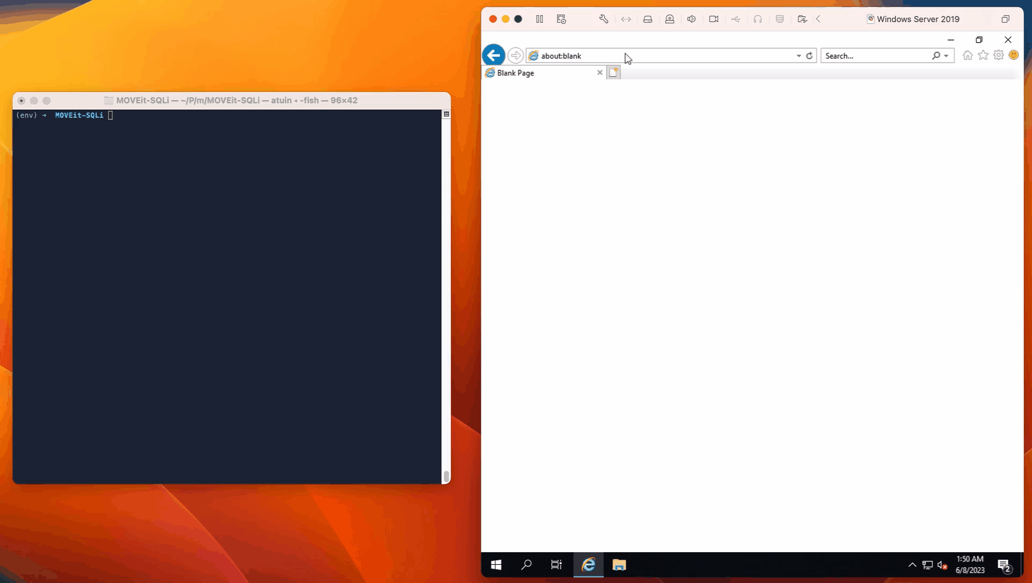Image resolution: width=1032 pixels, height=583 pixels.
Task: Show hidden system tray icons
Action: [x=912, y=565]
